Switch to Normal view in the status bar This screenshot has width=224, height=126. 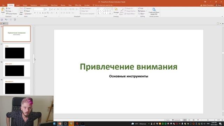coord(185,120)
